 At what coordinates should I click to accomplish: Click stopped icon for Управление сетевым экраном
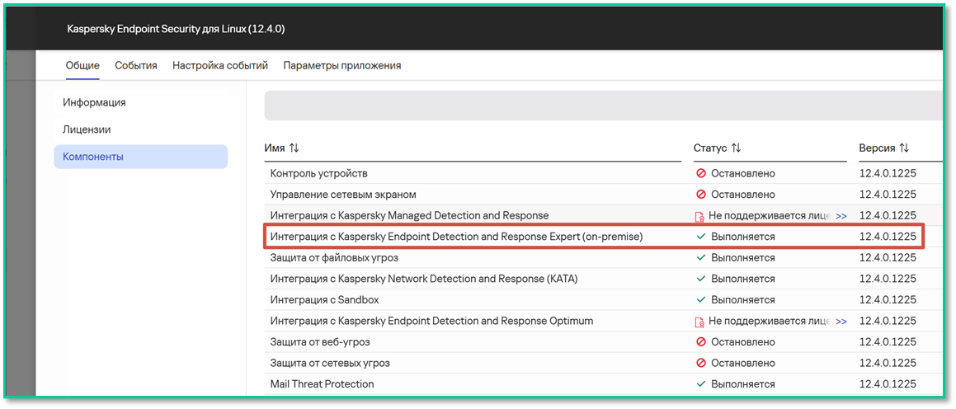click(700, 195)
